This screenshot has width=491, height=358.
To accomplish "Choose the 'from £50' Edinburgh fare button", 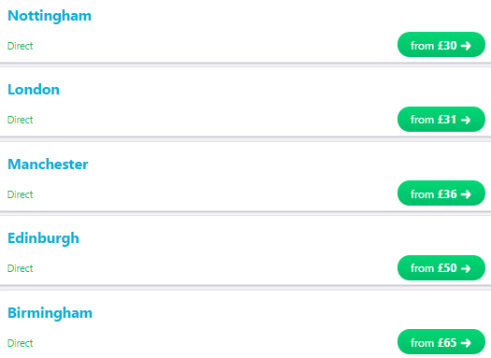I will (441, 268).
